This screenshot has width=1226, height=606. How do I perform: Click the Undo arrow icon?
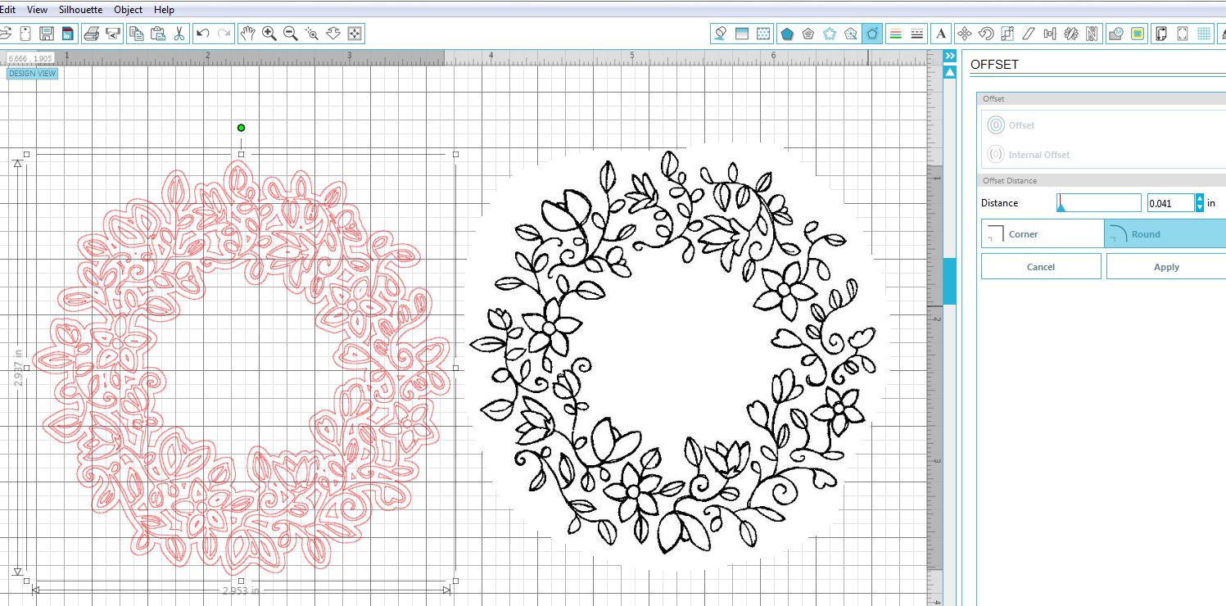(x=203, y=34)
